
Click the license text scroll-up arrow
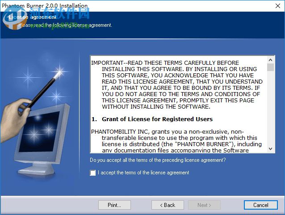pyautogui.click(x=270, y=60)
